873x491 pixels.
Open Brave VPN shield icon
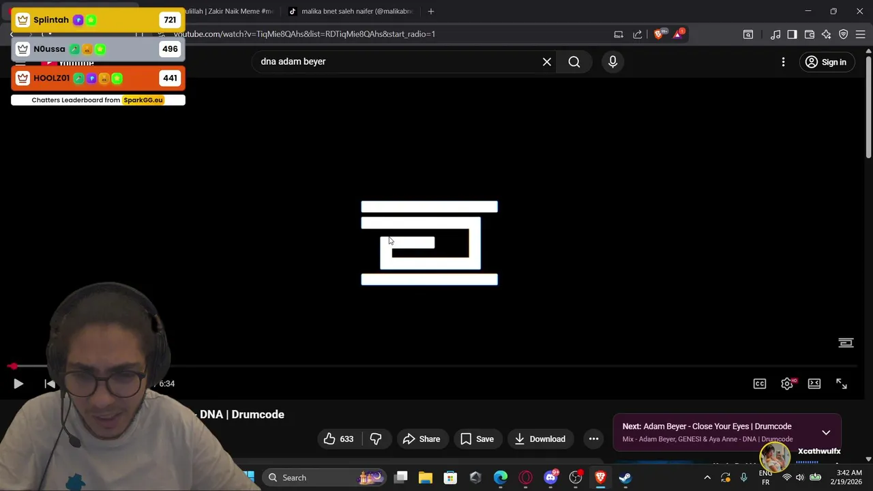pos(844,34)
